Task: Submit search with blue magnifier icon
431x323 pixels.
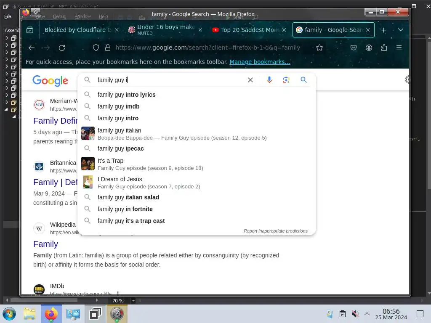Action: [303, 80]
